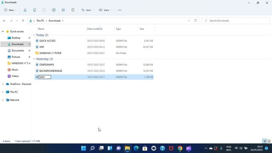Screen dimensions: 272x153
Task: Click in the SAM rename text box
Action: 45,77
